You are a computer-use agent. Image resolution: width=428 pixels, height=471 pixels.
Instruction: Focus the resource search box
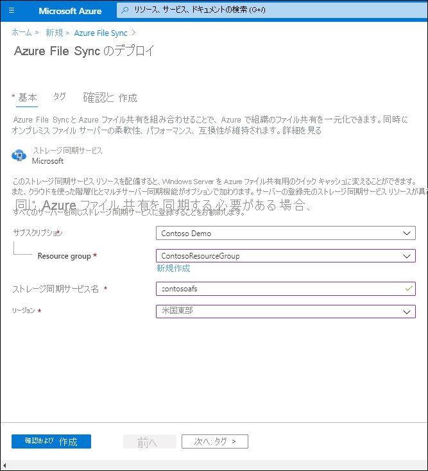pyautogui.click(x=272, y=10)
